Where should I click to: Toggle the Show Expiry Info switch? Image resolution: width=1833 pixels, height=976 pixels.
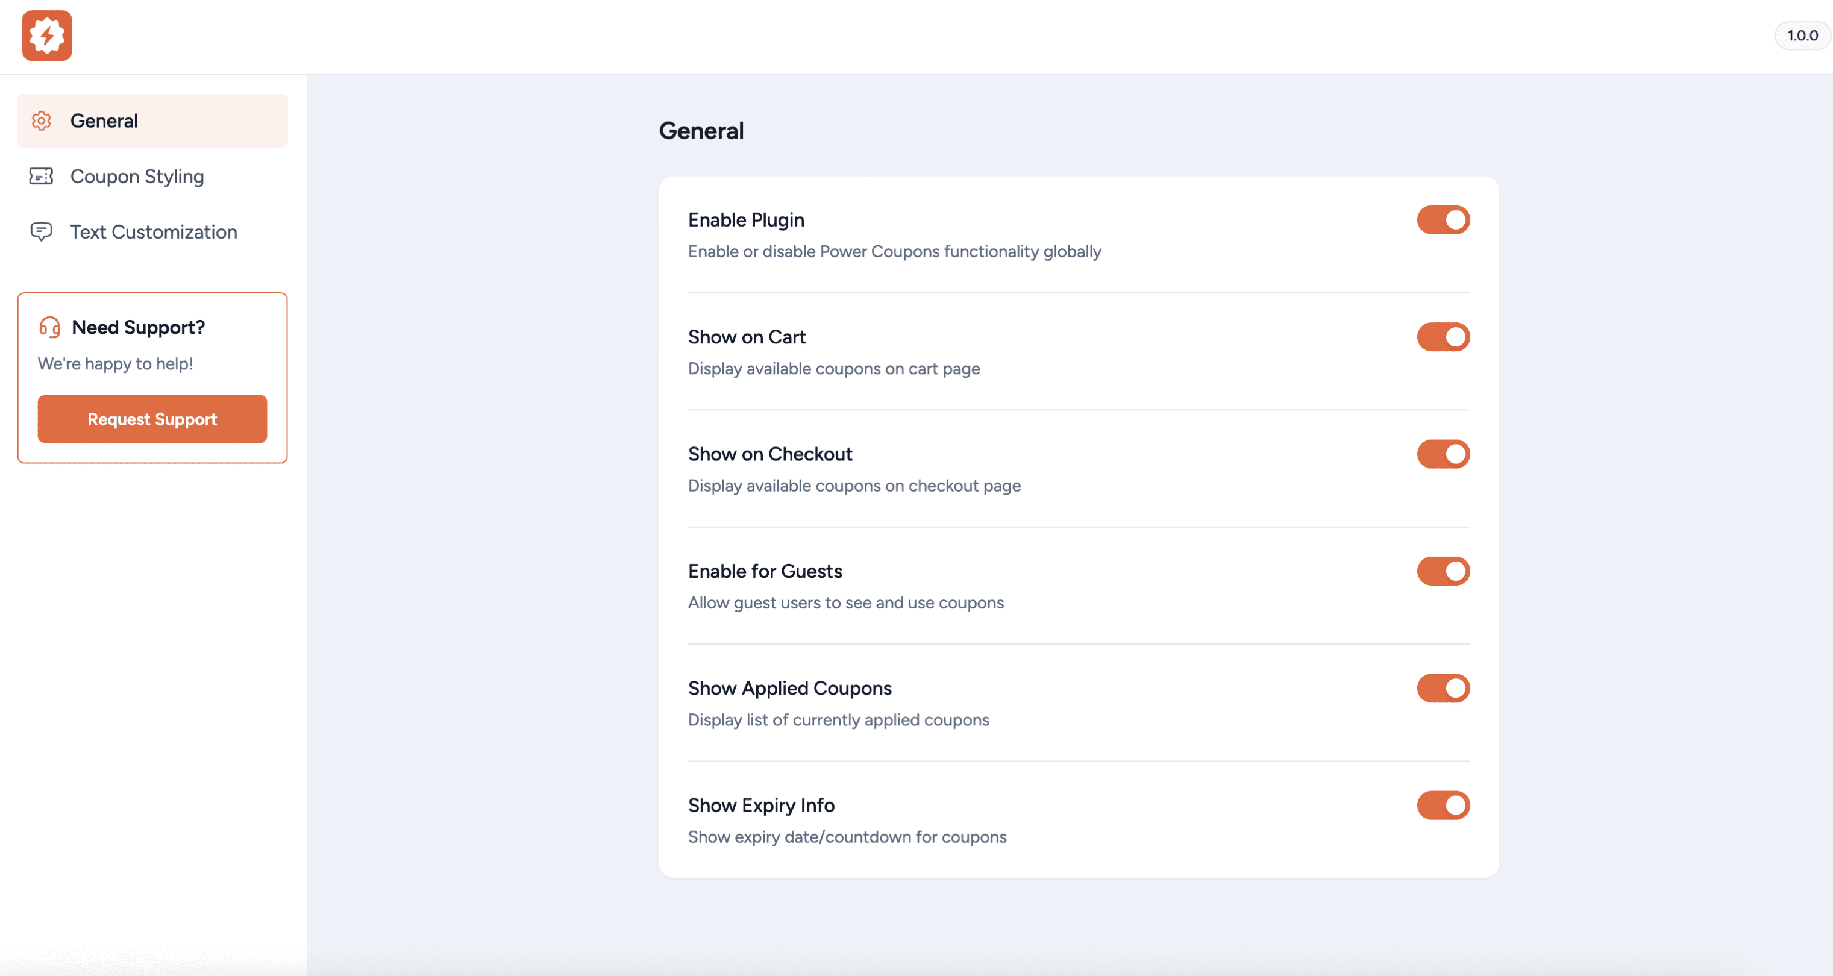click(1443, 806)
